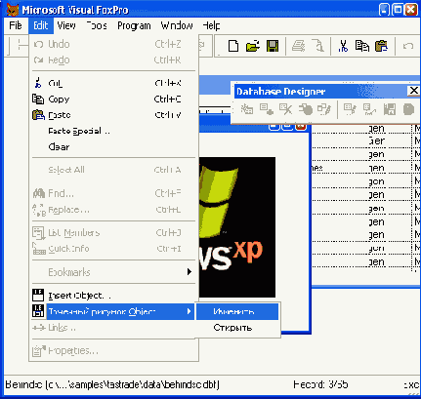
Task: Click seventh icon in Database Designer toolbar
Action: click(x=369, y=109)
